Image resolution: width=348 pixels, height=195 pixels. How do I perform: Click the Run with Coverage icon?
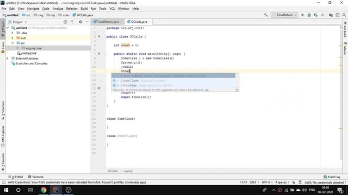315,15
